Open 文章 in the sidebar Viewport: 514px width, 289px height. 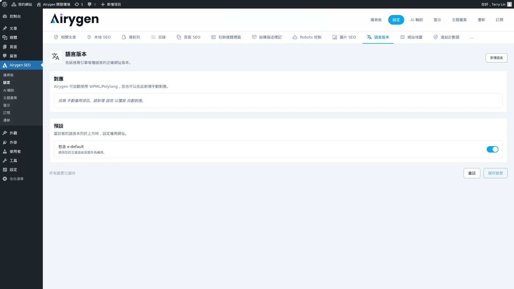[21, 28]
